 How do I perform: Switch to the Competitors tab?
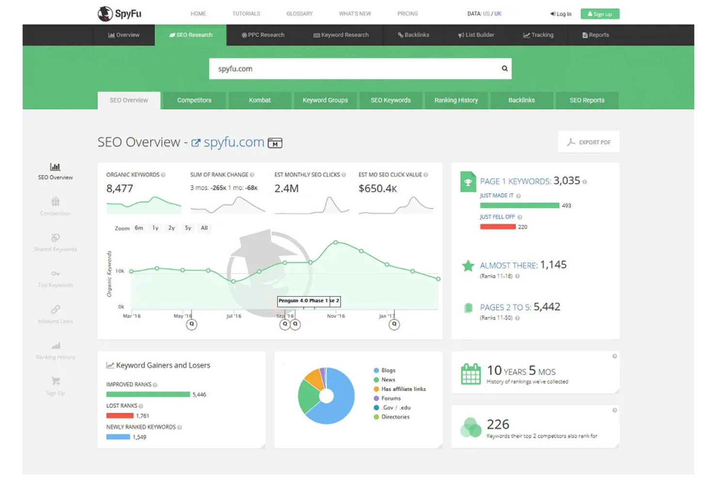(194, 100)
